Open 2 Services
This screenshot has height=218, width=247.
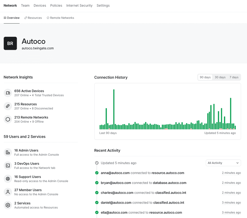point(22,203)
